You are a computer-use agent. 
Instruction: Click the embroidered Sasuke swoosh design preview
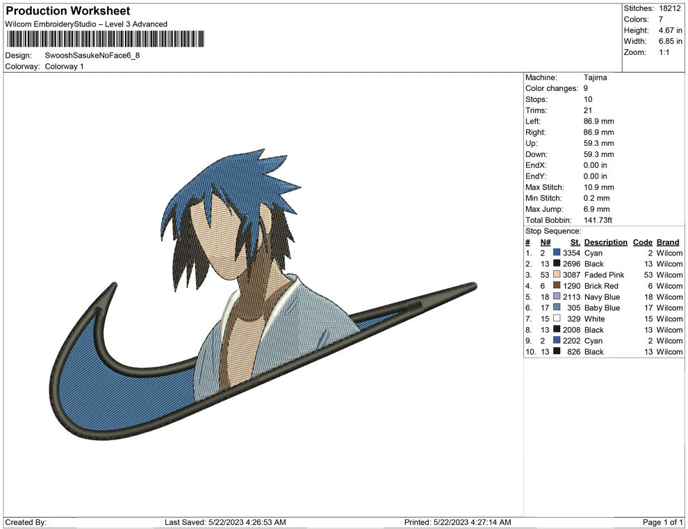pos(263,294)
